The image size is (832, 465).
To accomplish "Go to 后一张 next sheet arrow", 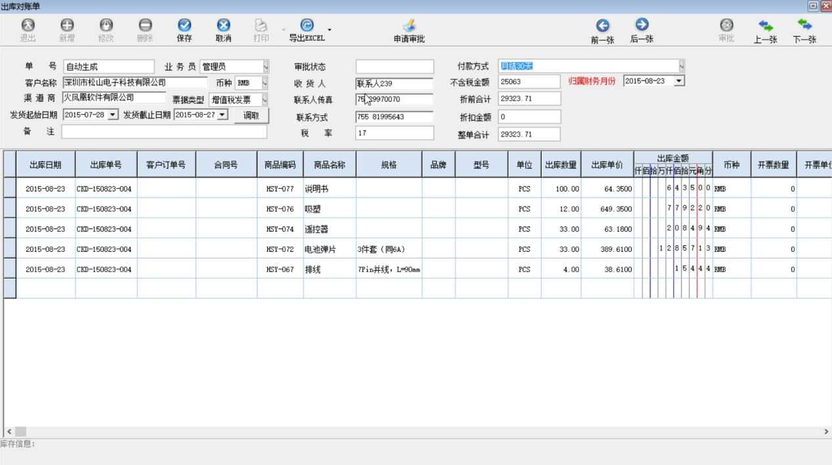I will tap(642, 25).
